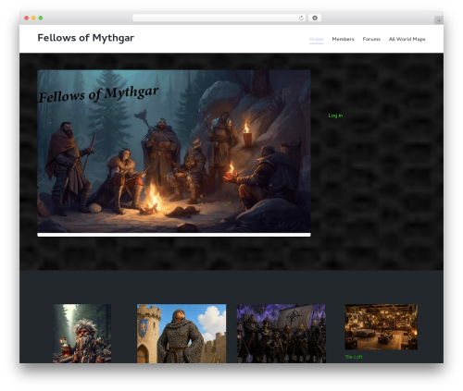463x391 pixels.
Task: Open the goblin in forest thumbnail
Action: pyautogui.click(x=81, y=334)
